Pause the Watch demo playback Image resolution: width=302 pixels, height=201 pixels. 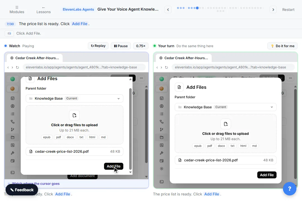pos(121,46)
